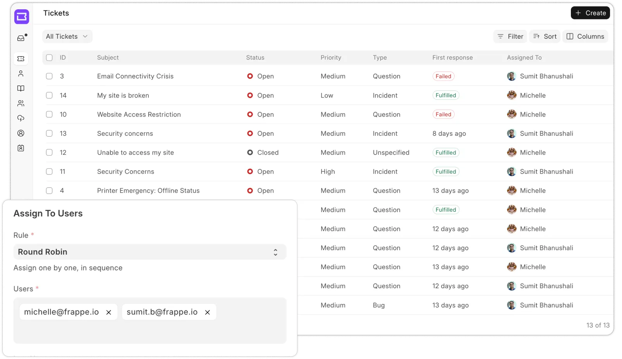Expand the All Tickets view dropdown
The image size is (622, 359).
(x=67, y=36)
